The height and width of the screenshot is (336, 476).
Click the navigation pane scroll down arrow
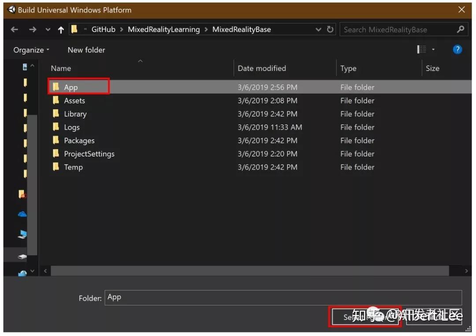[33, 271]
